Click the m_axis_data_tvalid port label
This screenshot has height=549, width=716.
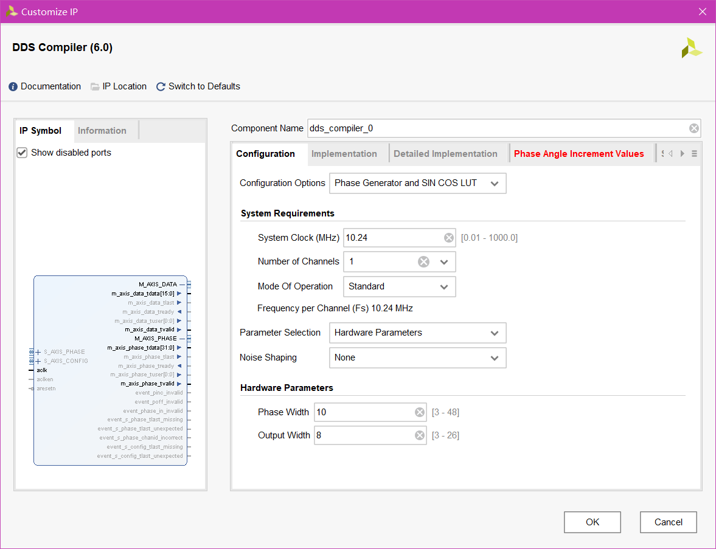(150, 330)
